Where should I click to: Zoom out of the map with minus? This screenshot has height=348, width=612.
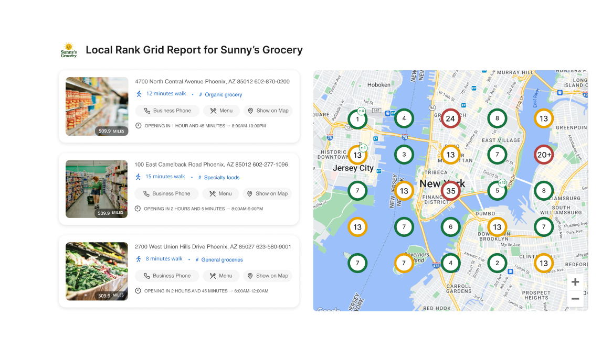click(x=575, y=299)
